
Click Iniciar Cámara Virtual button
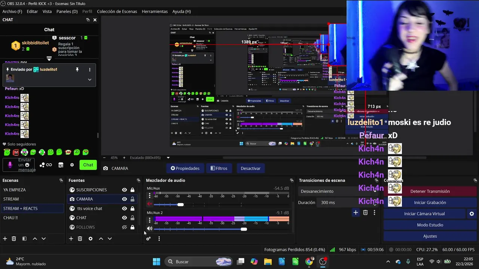pyautogui.click(x=424, y=214)
